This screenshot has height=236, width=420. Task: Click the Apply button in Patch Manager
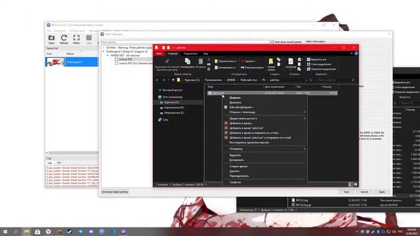382,192
